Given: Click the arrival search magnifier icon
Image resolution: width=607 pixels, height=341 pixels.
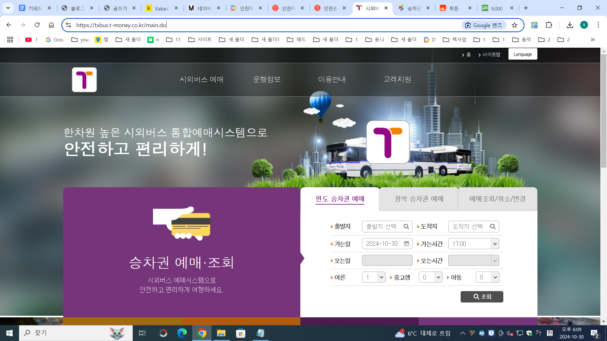Looking at the screenshot, I should [493, 227].
